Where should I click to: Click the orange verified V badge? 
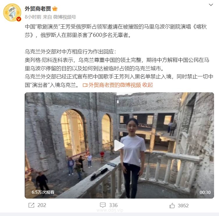click(19, 19)
